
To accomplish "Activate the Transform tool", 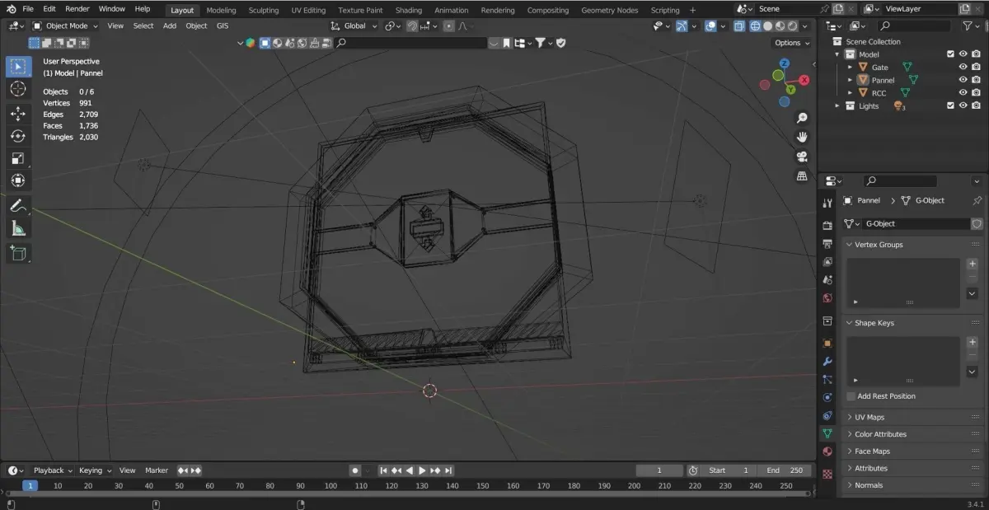I will point(18,180).
